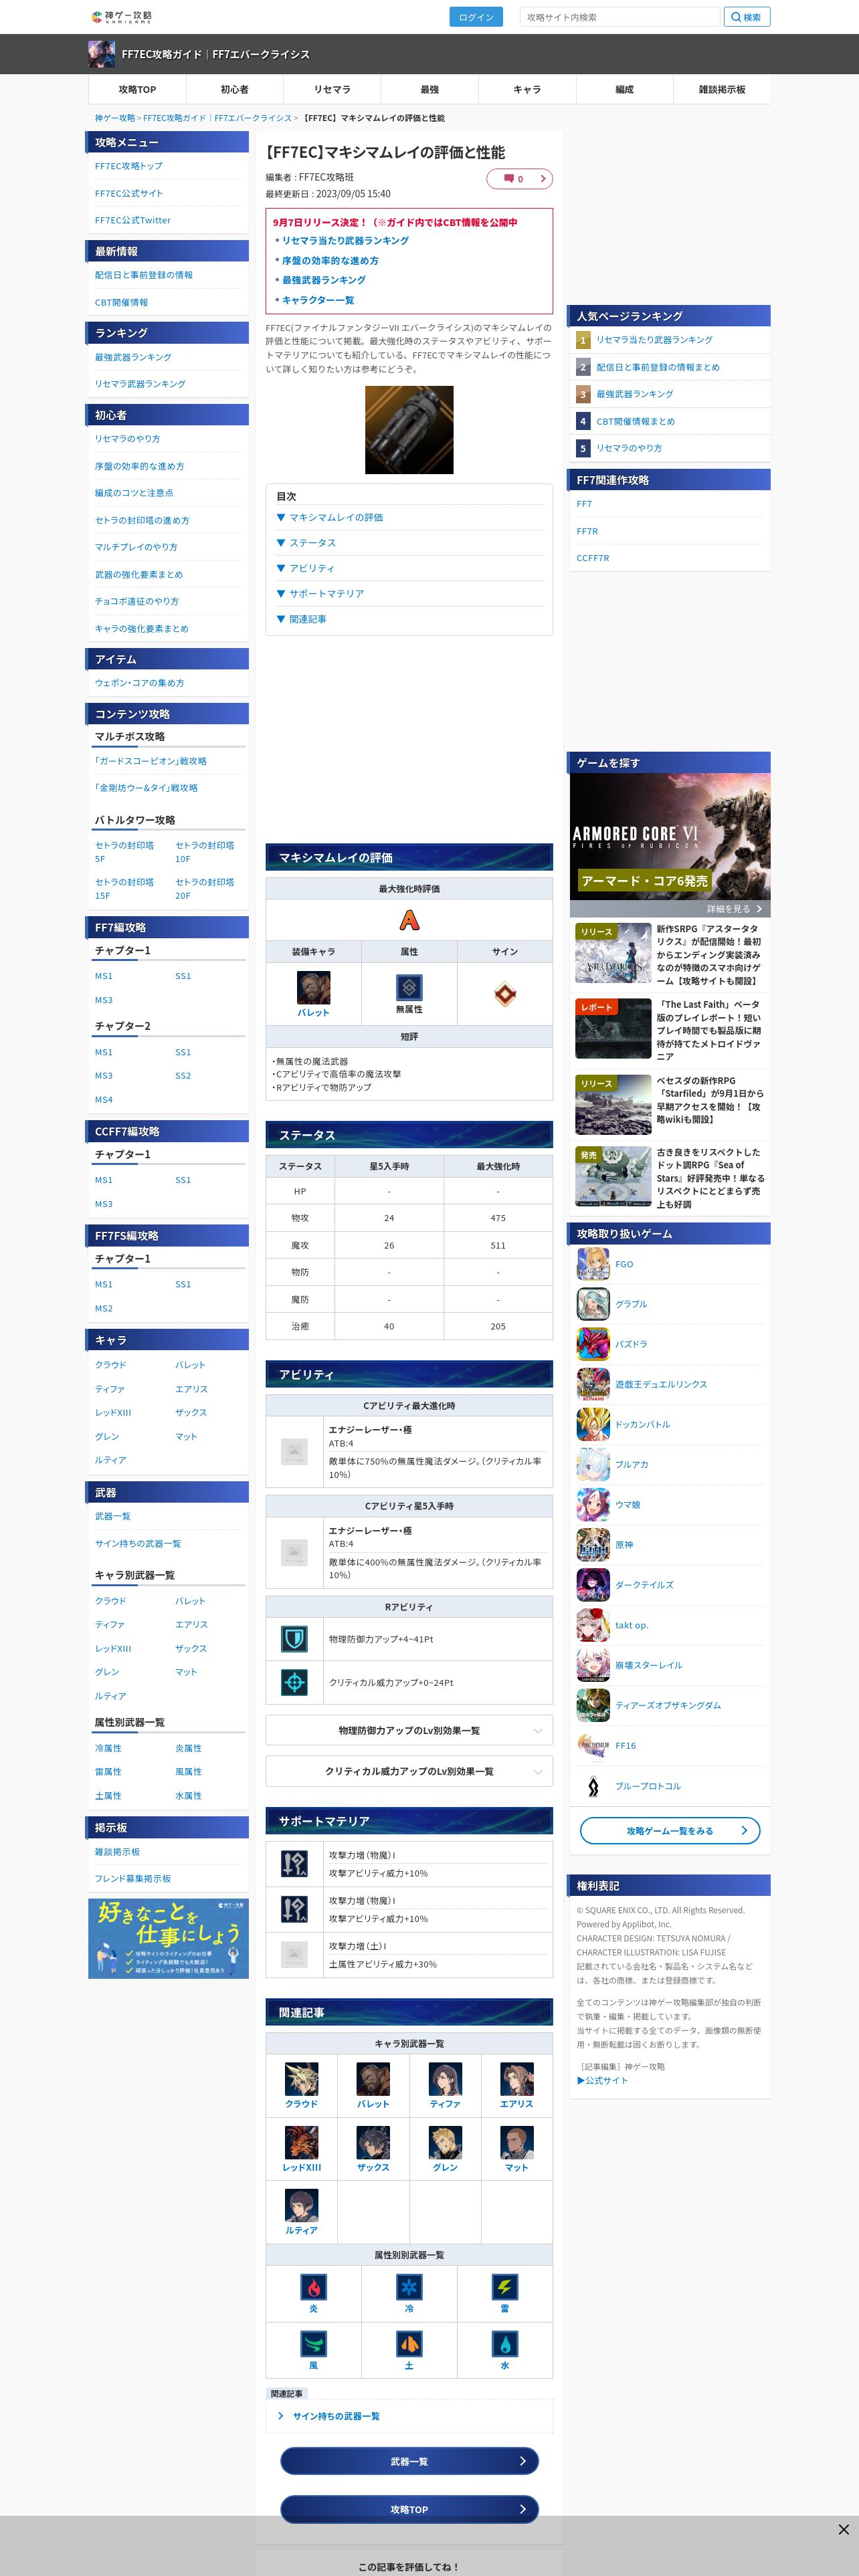
Task: Click the エアリス character portrait
Action: pyautogui.click(x=517, y=2079)
